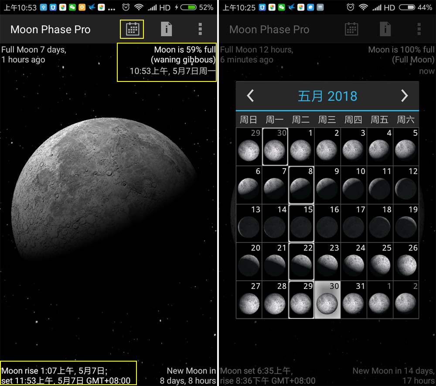This screenshot has height=386, width=436.
Task: Tap the info document icon in left screen
Action: (x=166, y=29)
